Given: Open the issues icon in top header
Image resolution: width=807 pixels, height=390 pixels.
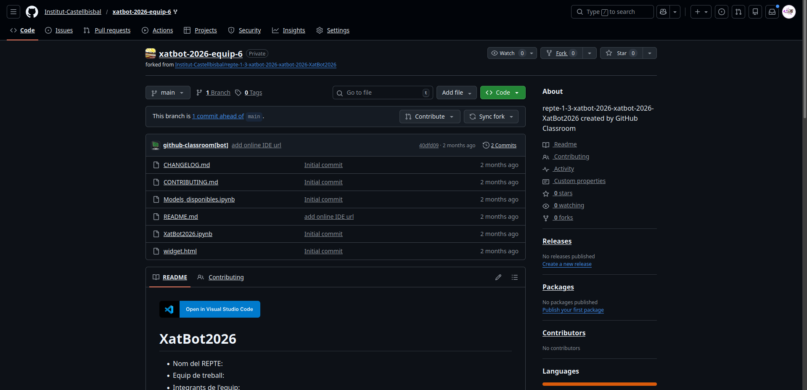Looking at the screenshot, I should coord(722,12).
